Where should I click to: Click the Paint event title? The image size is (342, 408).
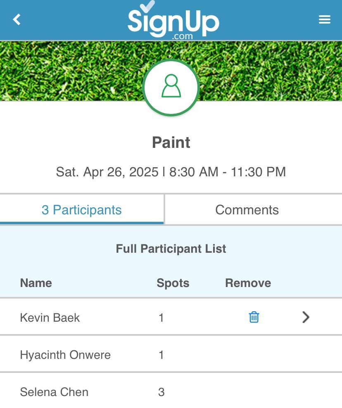pyautogui.click(x=171, y=142)
